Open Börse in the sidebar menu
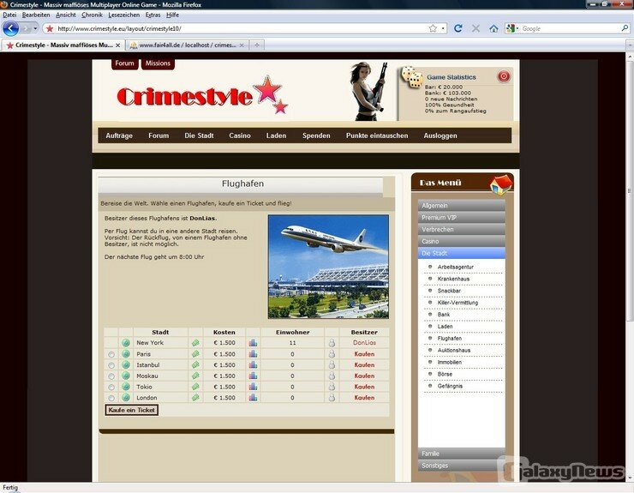634x493 pixels. [x=445, y=374]
